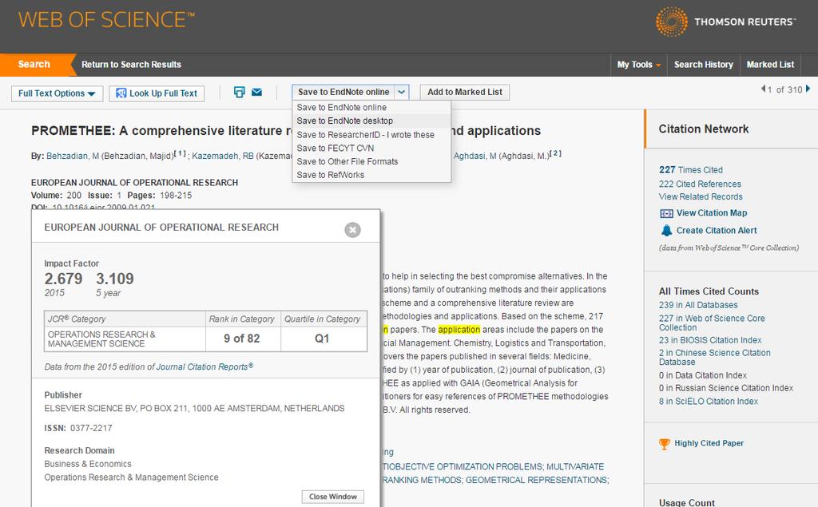The height and width of the screenshot is (507, 818).
Task: Open author link Aghdasi, M
Action: [x=475, y=156]
